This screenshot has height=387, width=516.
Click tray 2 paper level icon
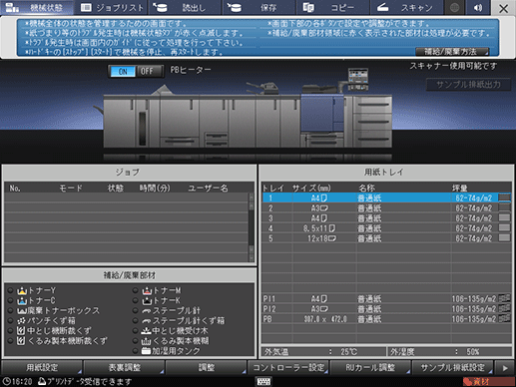click(x=504, y=207)
